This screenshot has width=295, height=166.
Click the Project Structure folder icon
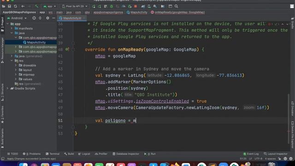coord(163,6)
